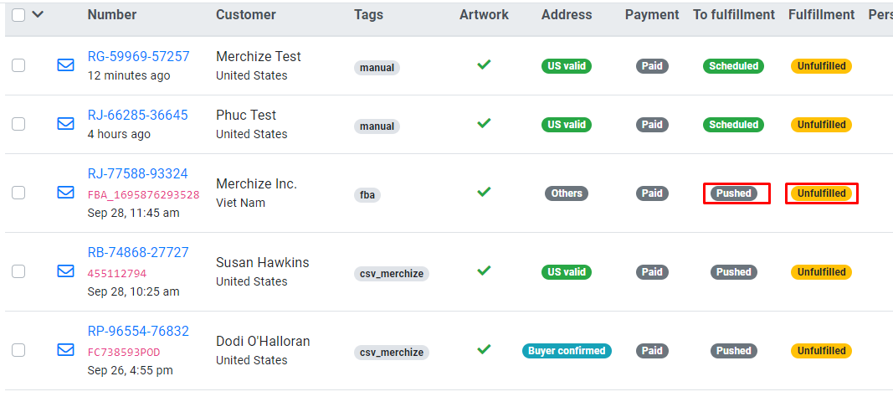Click artwork checkmark for Merchize Test order
The height and width of the screenshot is (402, 893).
pos(484,65)
